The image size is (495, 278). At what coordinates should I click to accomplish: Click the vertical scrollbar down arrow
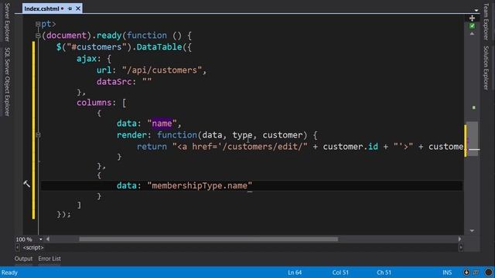[x=472, y=231]
